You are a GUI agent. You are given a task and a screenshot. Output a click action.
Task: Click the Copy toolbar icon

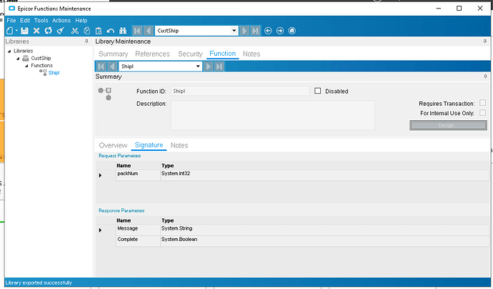pyautogui.click(x=86, y=31)
